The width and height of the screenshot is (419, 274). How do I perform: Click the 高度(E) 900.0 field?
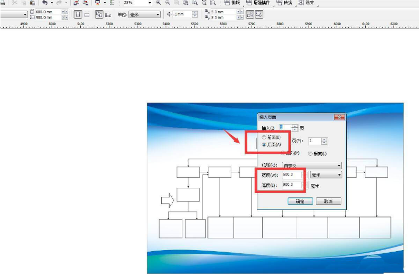pyautogui.click(x=292, y=185)
